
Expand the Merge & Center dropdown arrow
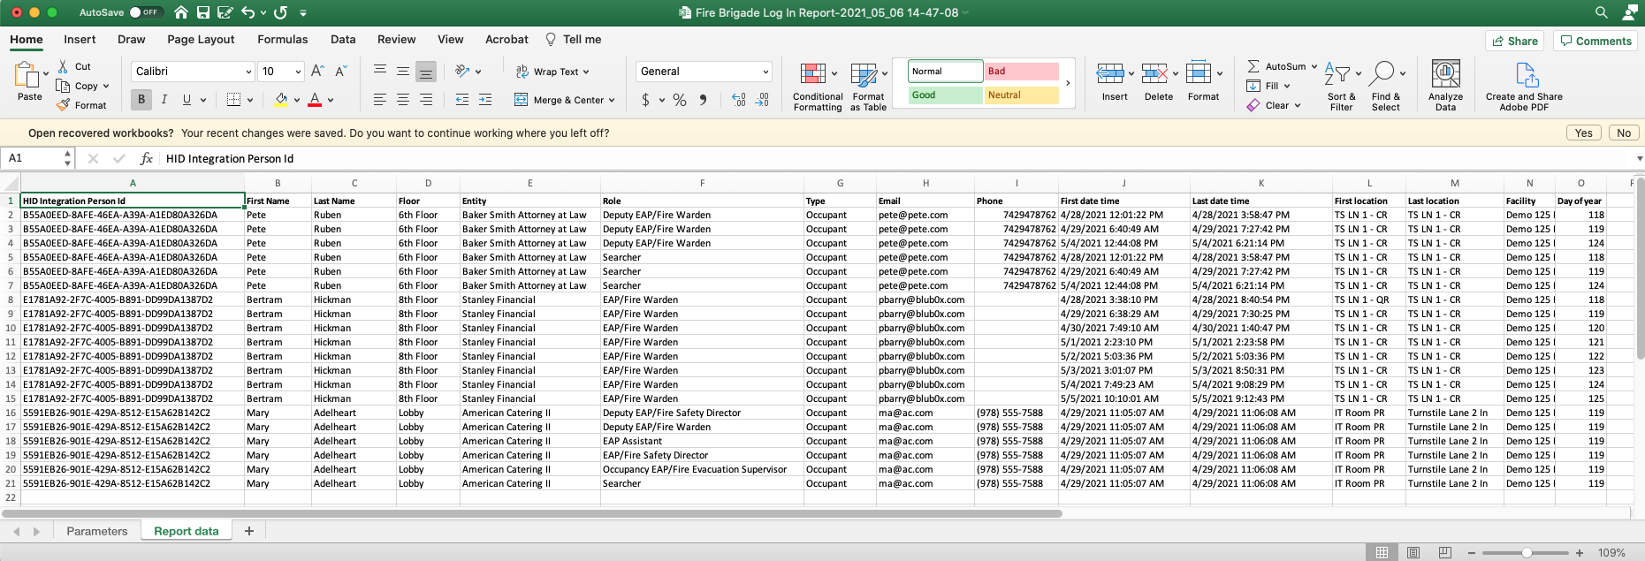click(612, 100)
